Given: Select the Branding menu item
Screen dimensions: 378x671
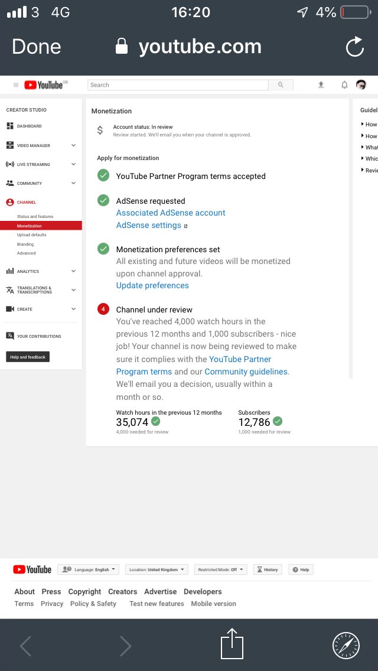Looking at the screenshot, I should (25, 245).
